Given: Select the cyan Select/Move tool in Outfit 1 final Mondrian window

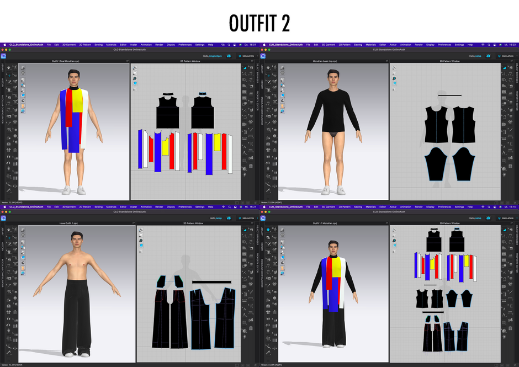Looking at the screenshot, I should tap(9, 76).
